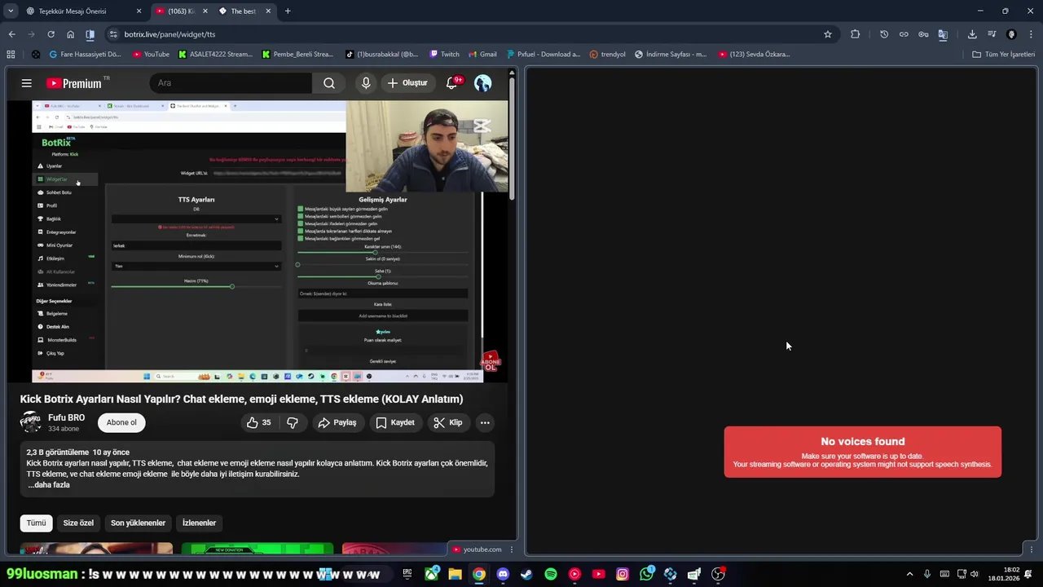Open Epic Games from the taskbar
Screen dimensions: 1043x587
pyautogui.click(x=407, y=574)
